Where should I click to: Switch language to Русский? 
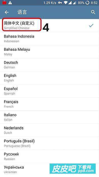(x=49, y=156)
